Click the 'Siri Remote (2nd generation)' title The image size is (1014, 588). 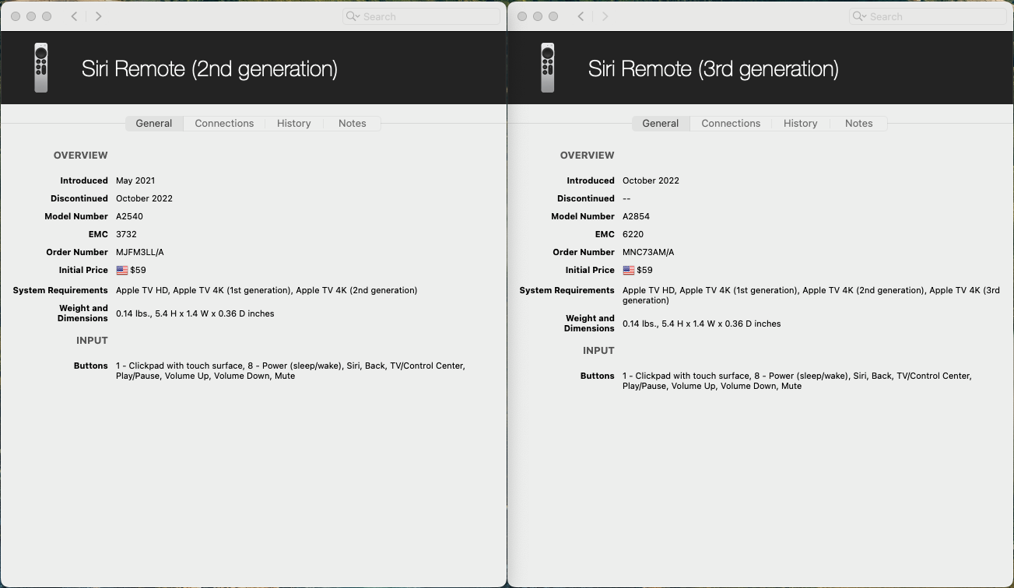(209, 68)
